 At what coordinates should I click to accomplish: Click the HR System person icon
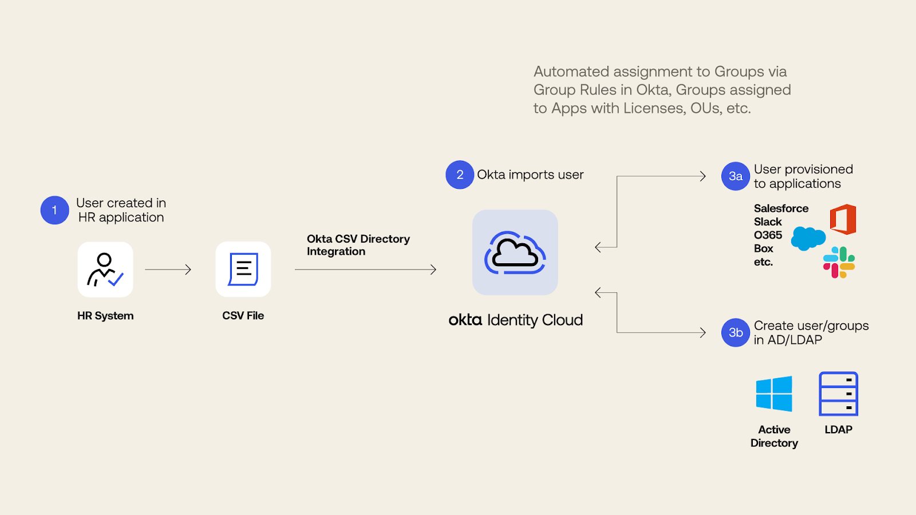tap(105, 270)
